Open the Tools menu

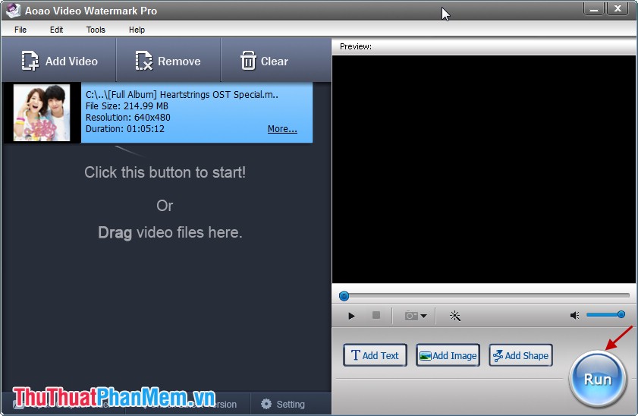[96, 30]
